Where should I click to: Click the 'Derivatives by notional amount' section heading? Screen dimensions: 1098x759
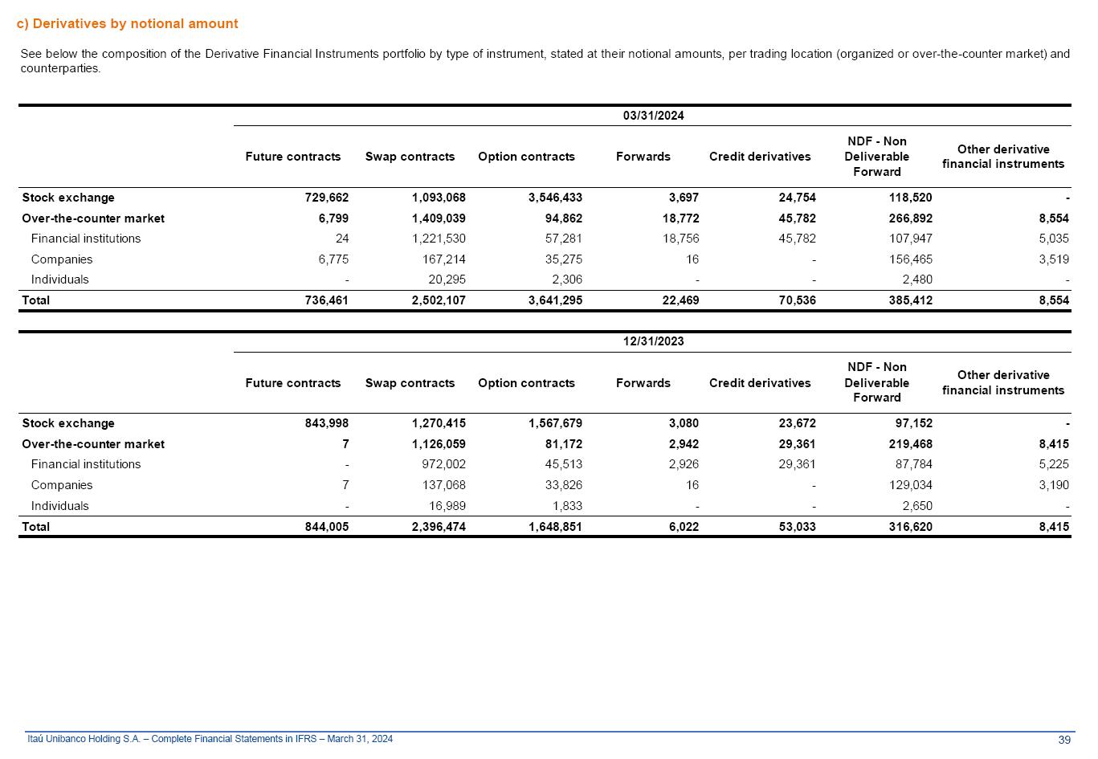(127, 24)
